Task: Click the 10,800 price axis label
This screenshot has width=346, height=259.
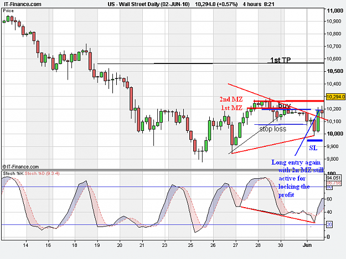Action: pyautogui.click(x=335, y=34)
